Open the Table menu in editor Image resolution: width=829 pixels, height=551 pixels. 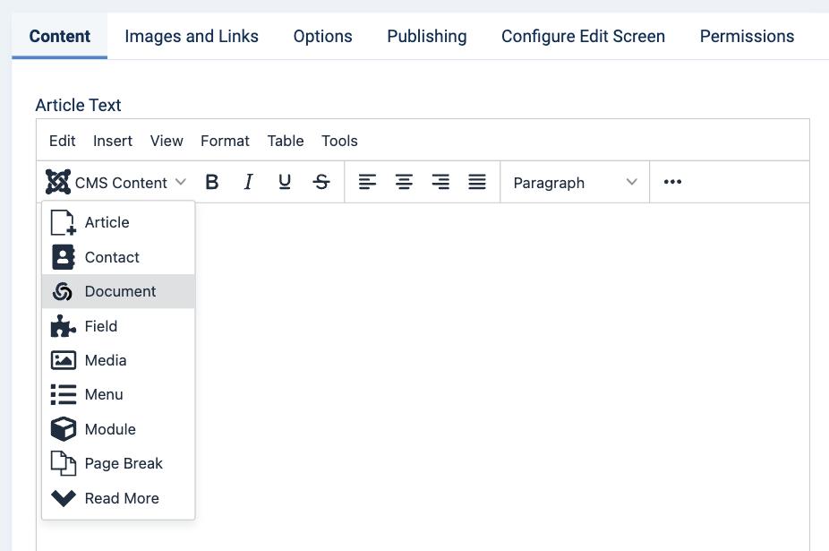(x=286, y=141)
